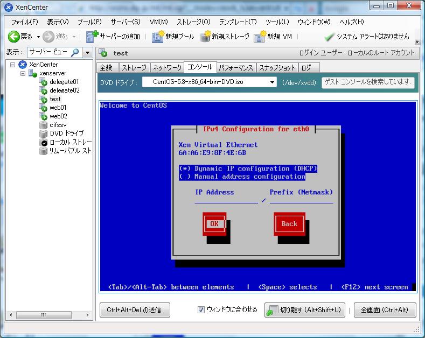Open the テンプレート(T) menu
425x338 pixels.
click(238, 22)
